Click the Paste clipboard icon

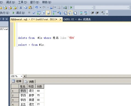[30, 7]
